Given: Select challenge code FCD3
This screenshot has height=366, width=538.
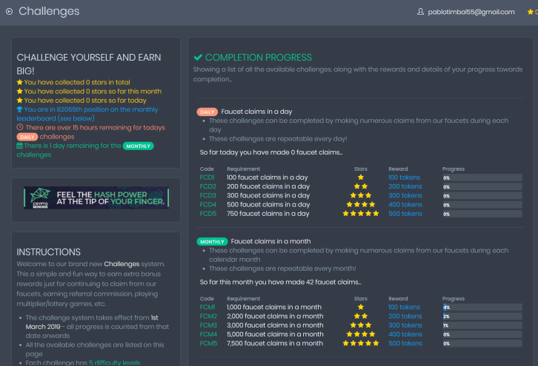Looking at the screenshot, I should point(208,195).
